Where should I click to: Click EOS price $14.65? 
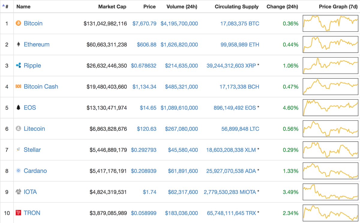pyautogui.click(x=148, y=108)
